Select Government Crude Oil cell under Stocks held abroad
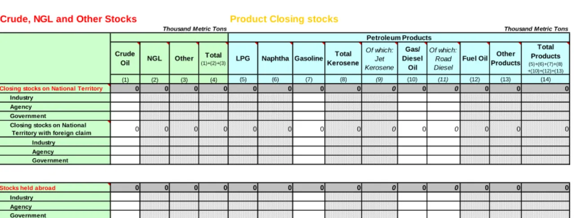 pyautogui.click(x=125, y=215)
